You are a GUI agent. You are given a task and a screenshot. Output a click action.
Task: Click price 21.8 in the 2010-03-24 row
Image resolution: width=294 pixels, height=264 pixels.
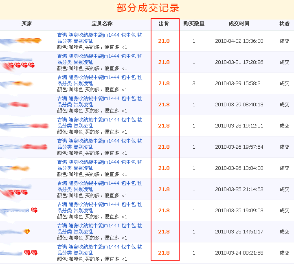[x=164, y=253]
